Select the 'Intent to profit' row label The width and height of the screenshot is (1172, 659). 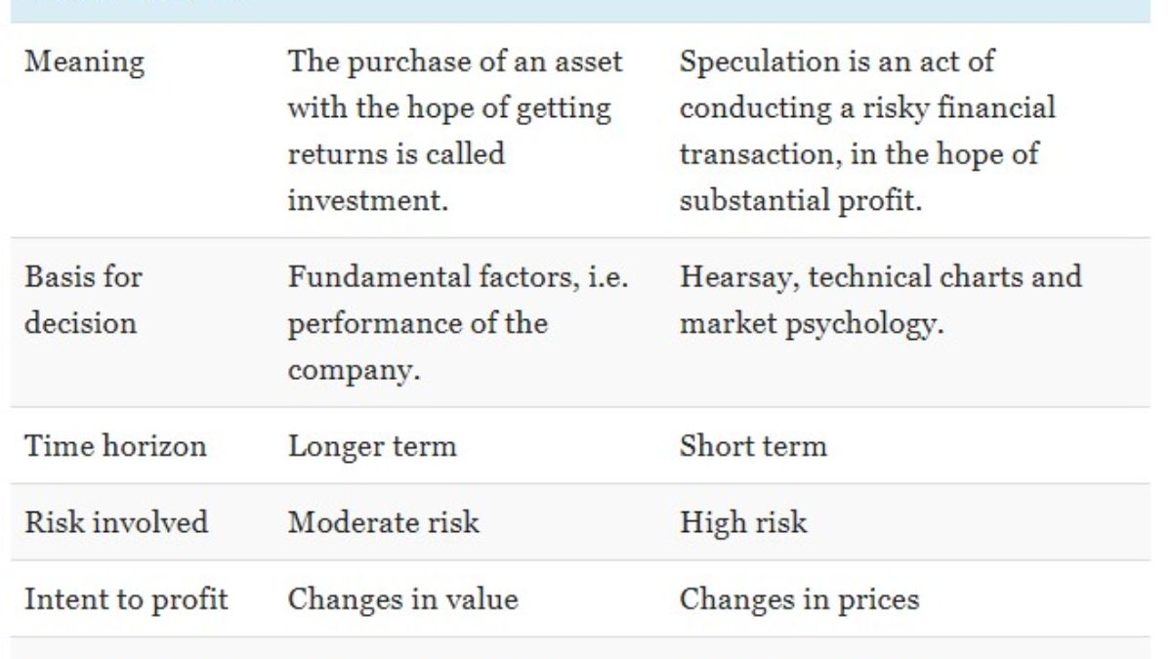[126, 598]
